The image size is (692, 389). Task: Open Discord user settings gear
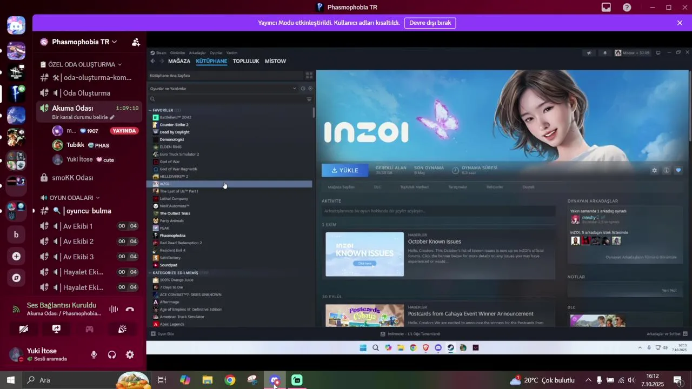pyautogui.click(x=130, y=354)
